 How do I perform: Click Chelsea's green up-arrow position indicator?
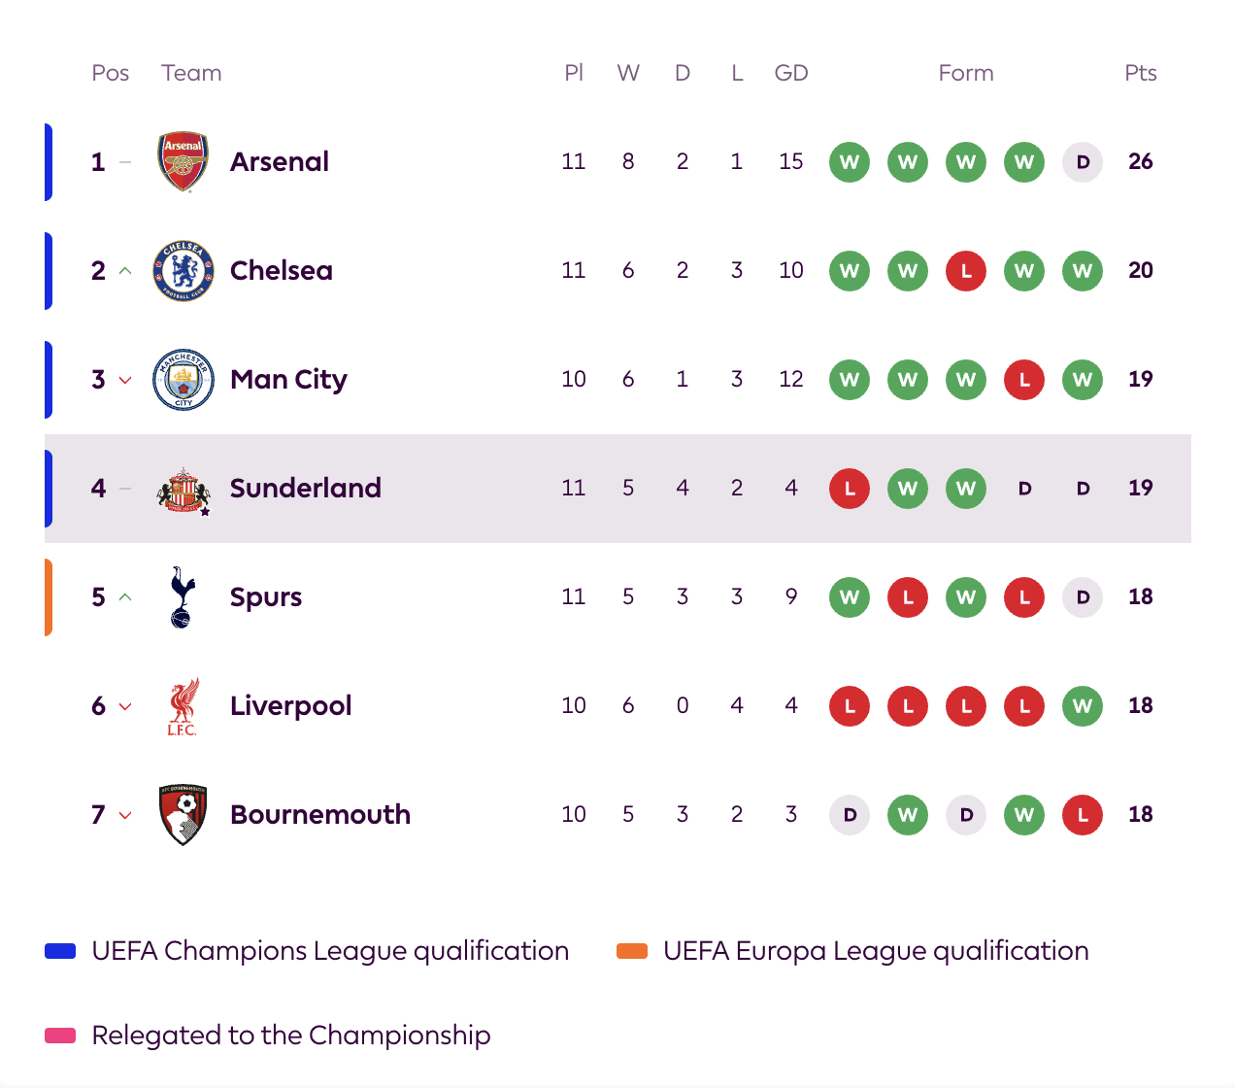(125, 271)
